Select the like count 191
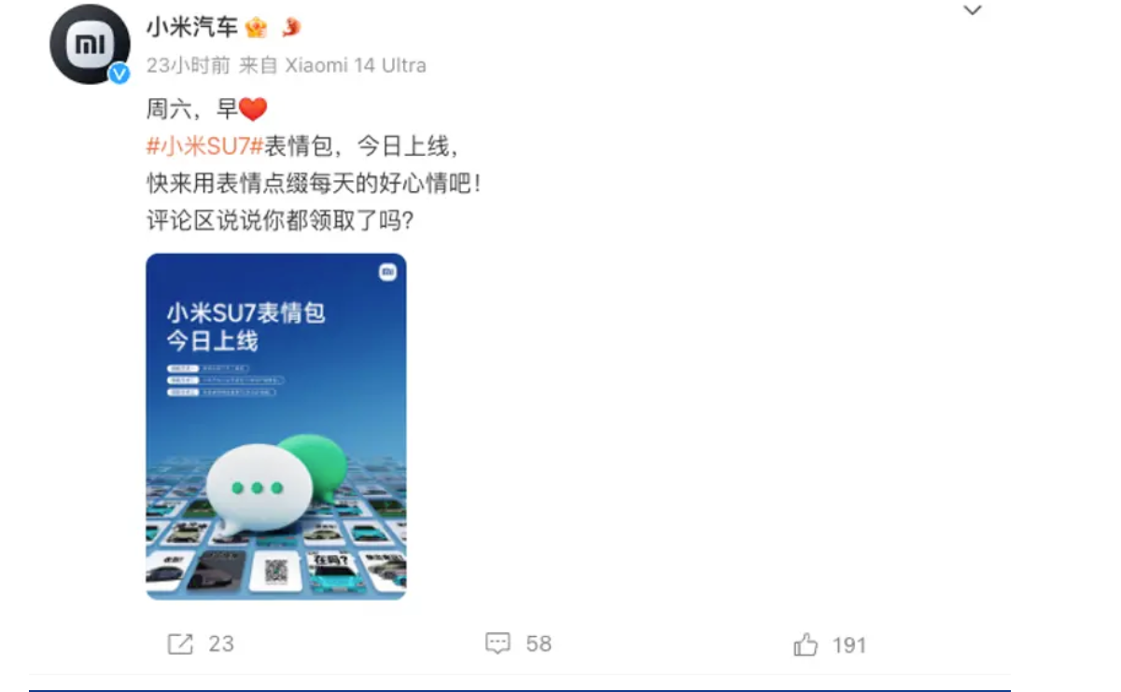Viewport: 1121px width, 692px height. point(849,644)
